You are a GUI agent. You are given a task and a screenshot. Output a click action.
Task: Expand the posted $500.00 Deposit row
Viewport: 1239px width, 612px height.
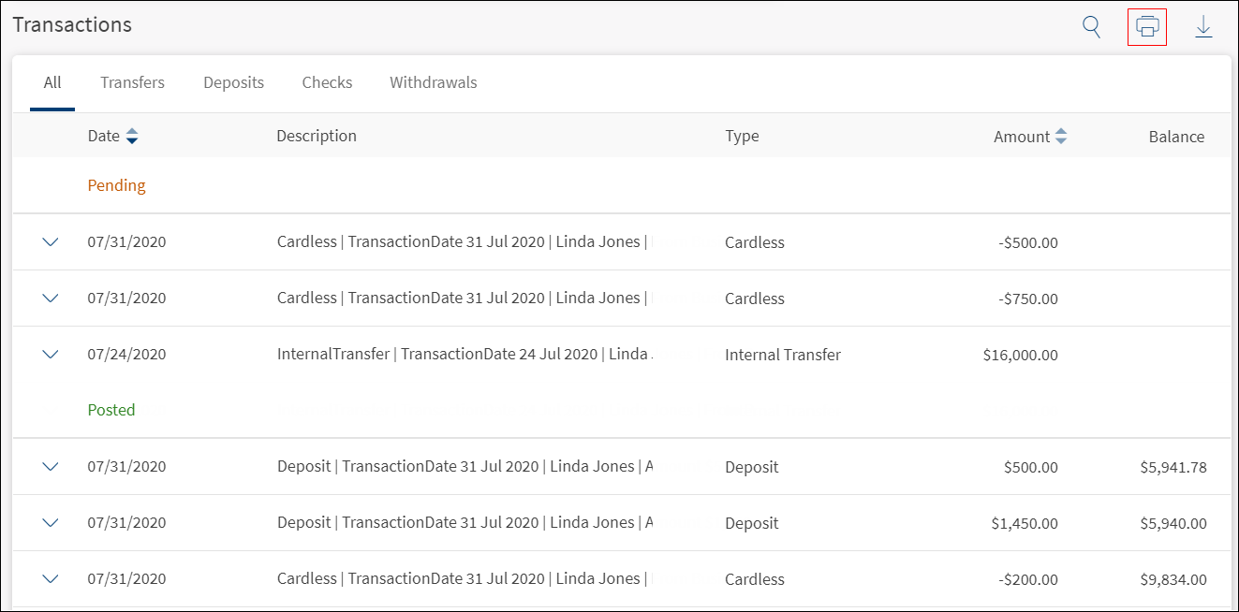[51, 467]
